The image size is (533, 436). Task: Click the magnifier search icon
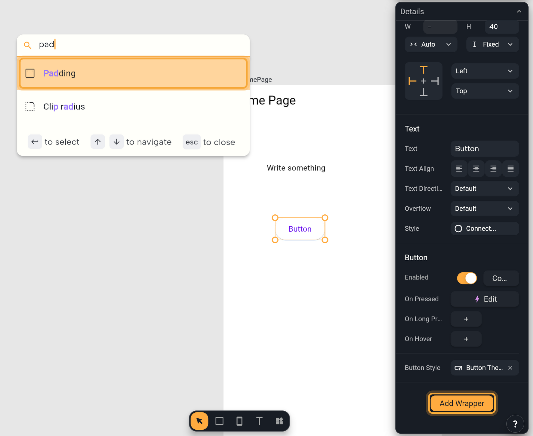tap(28, 45)
